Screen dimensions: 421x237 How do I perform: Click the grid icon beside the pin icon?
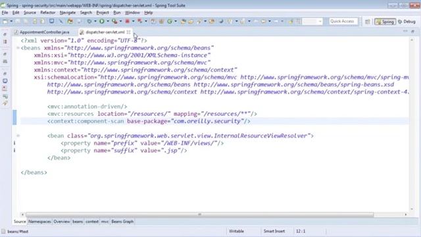coord(298,21)
